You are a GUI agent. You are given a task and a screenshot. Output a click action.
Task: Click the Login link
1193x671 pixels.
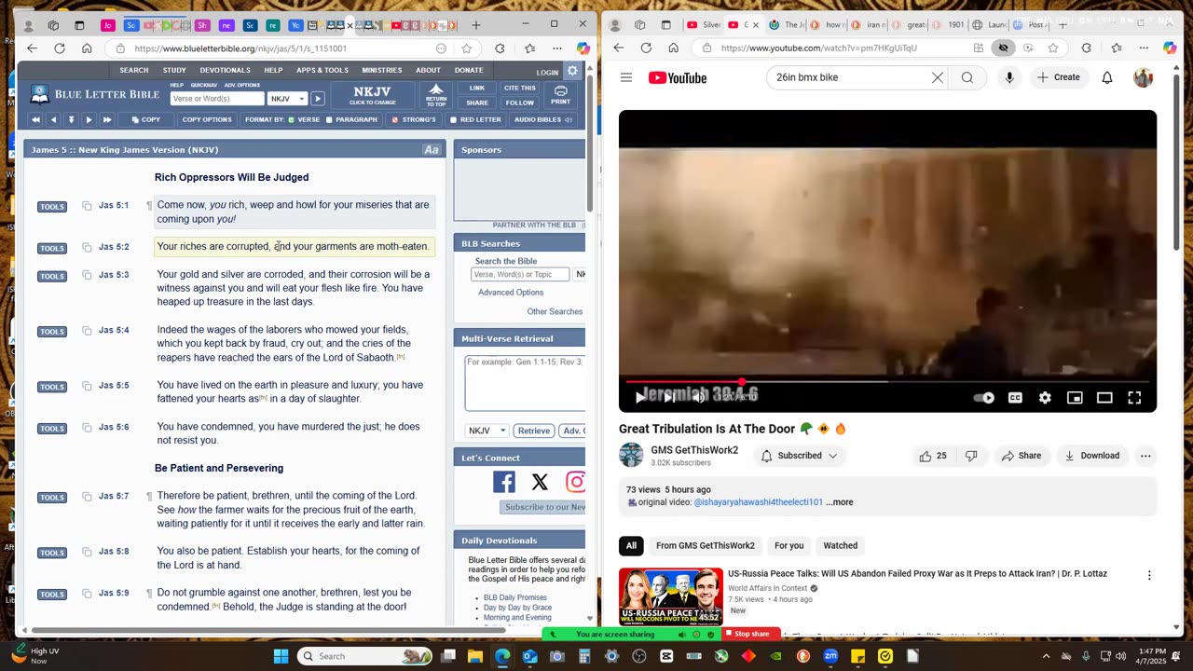[x=547, y=72]
